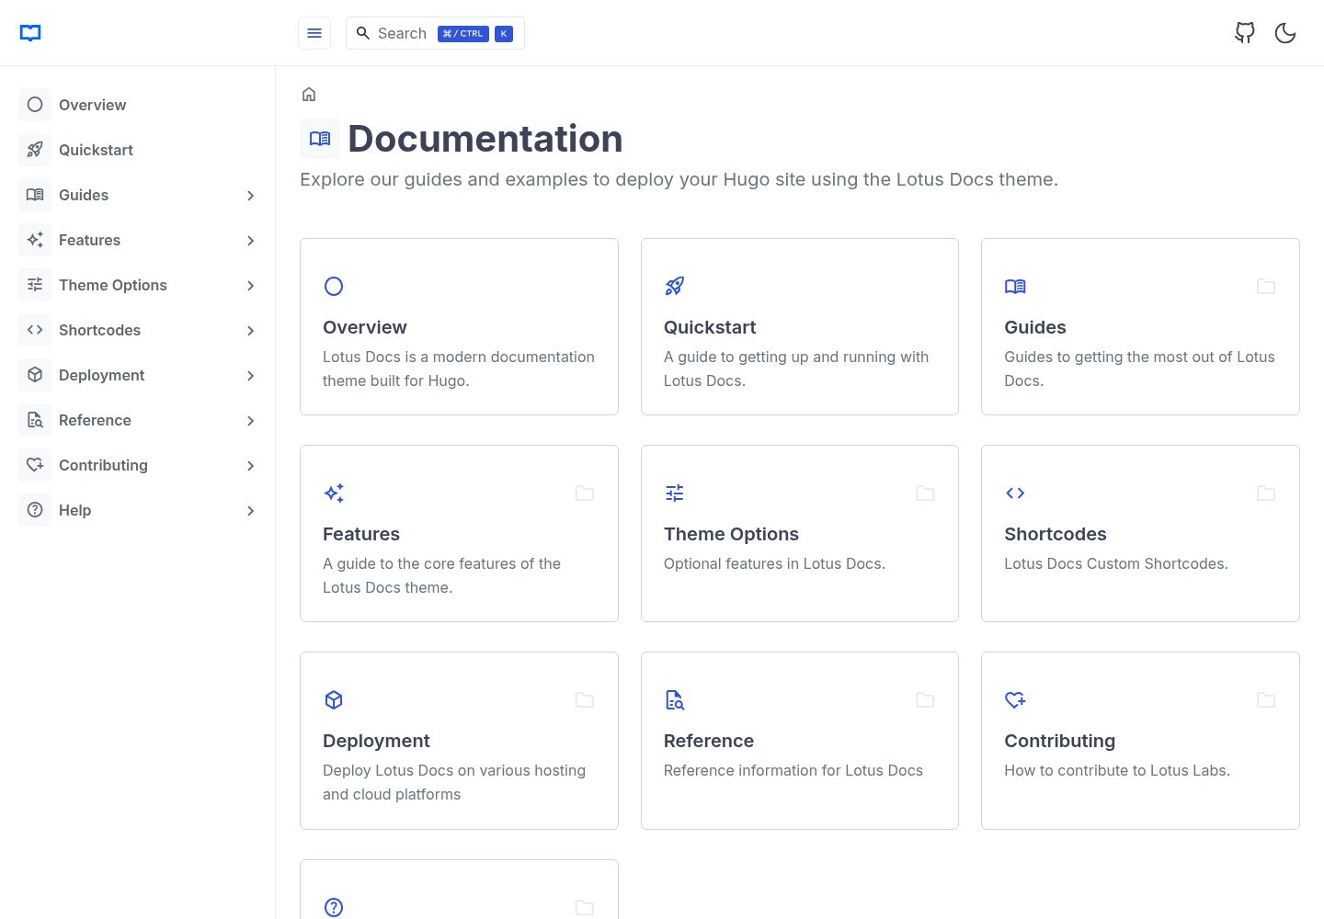1324x919 pixels.
Task: Select Contributing sidebar label
Action: tap(103, 465)
